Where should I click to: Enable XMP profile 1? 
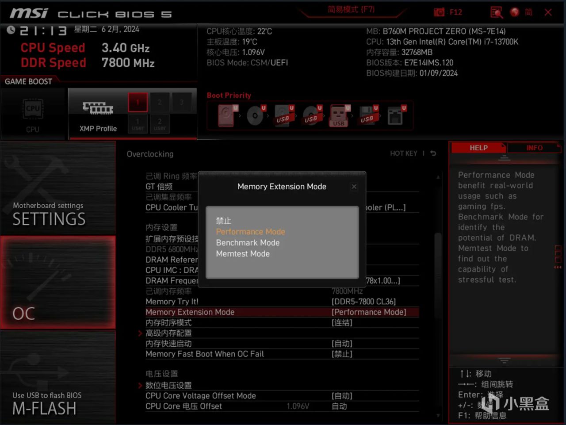(x=138, y=103)
